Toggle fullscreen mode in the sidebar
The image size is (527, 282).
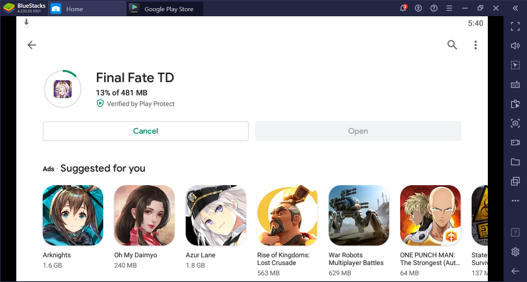[x=515, y=26]
